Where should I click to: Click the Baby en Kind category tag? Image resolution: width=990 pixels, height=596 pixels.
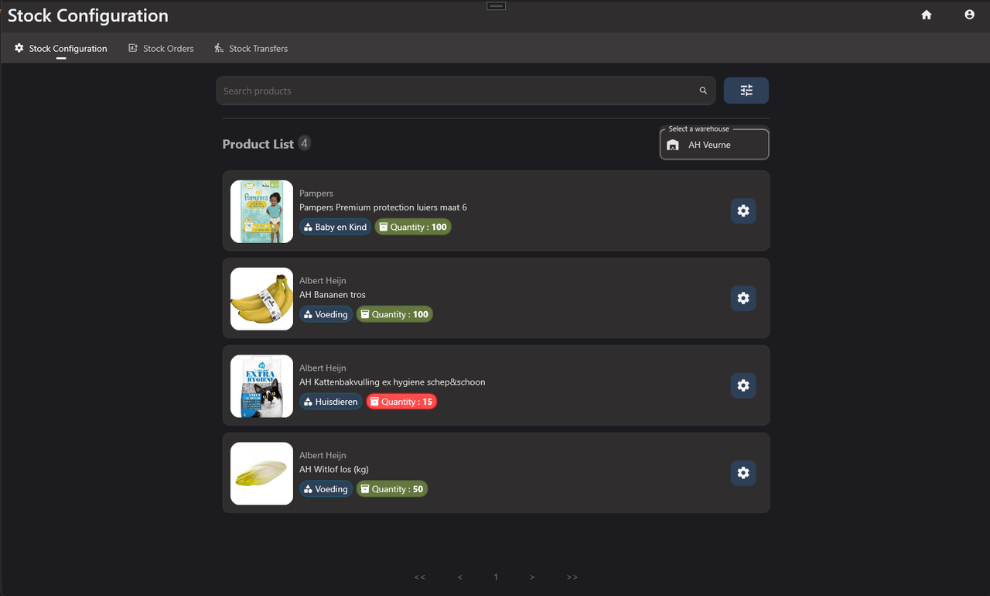pyautogui.click(x=336, y=227)
